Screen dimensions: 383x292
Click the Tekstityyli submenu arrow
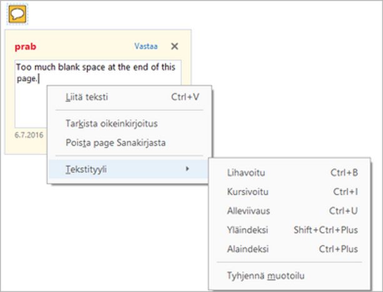[x=187, y=169]
